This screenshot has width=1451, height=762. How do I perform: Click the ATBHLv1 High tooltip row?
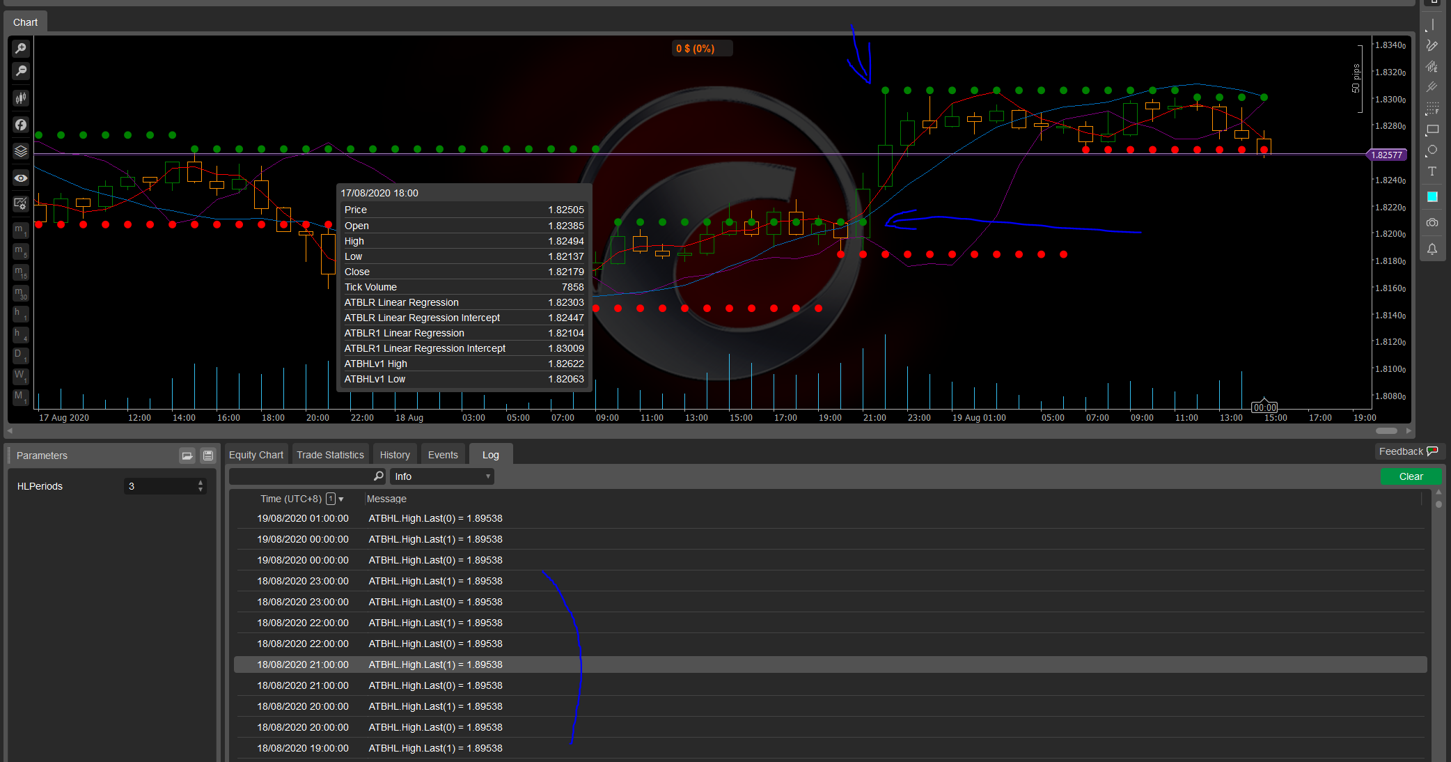pyautogui.click(x=464, y=364)
